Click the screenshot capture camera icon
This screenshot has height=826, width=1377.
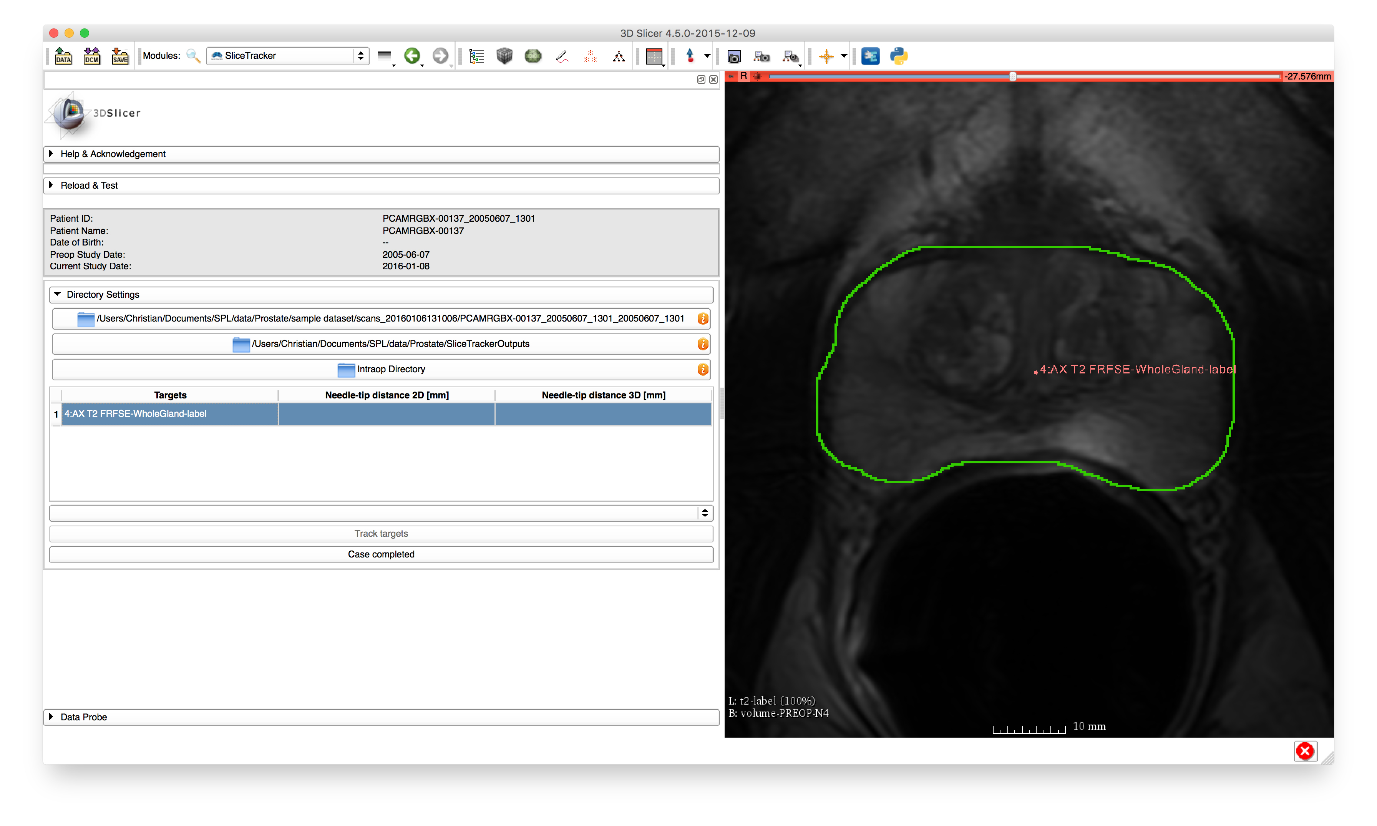click(733, 56)
